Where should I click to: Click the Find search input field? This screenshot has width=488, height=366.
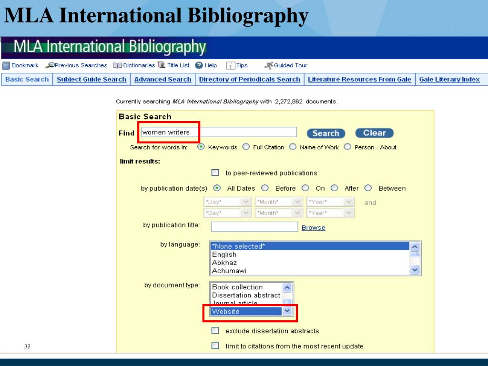point(219,132)
